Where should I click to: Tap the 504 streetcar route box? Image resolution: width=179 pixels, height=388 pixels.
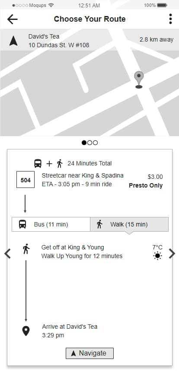coord(26,180)
